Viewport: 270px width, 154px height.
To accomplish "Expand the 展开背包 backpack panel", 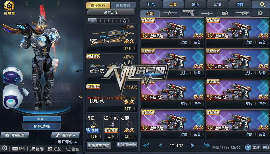I will click(67, 142).
